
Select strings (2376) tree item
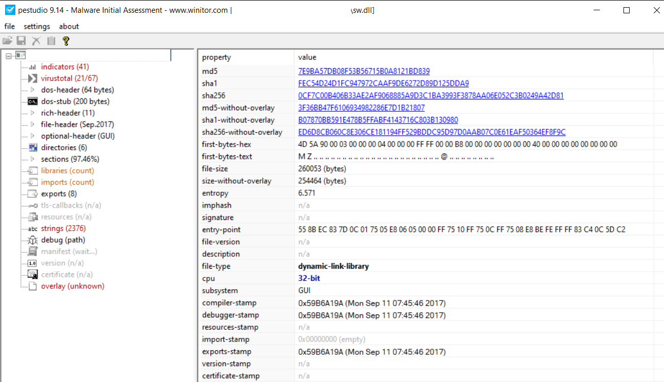pos(63,228)
